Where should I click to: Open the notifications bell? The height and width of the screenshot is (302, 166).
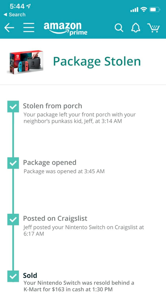[136, 28]
